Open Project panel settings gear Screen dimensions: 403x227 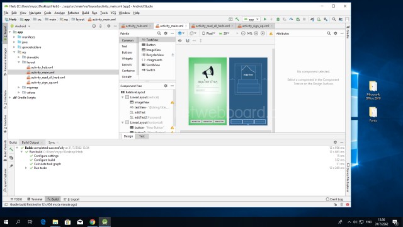(109, 26)
